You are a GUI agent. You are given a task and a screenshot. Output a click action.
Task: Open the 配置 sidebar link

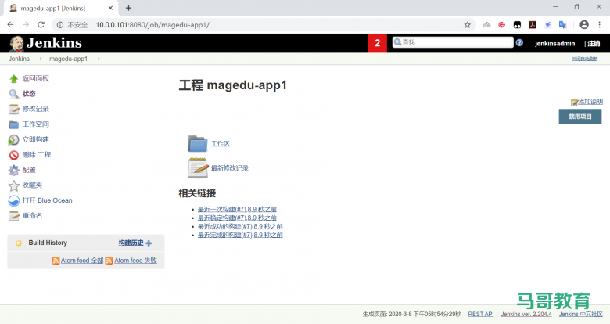coord(29,170)
